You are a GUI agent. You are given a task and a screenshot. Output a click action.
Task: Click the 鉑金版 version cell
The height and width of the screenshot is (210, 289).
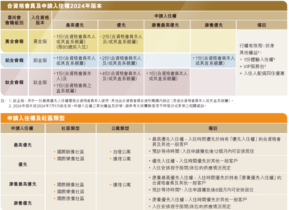click(40, 60)
